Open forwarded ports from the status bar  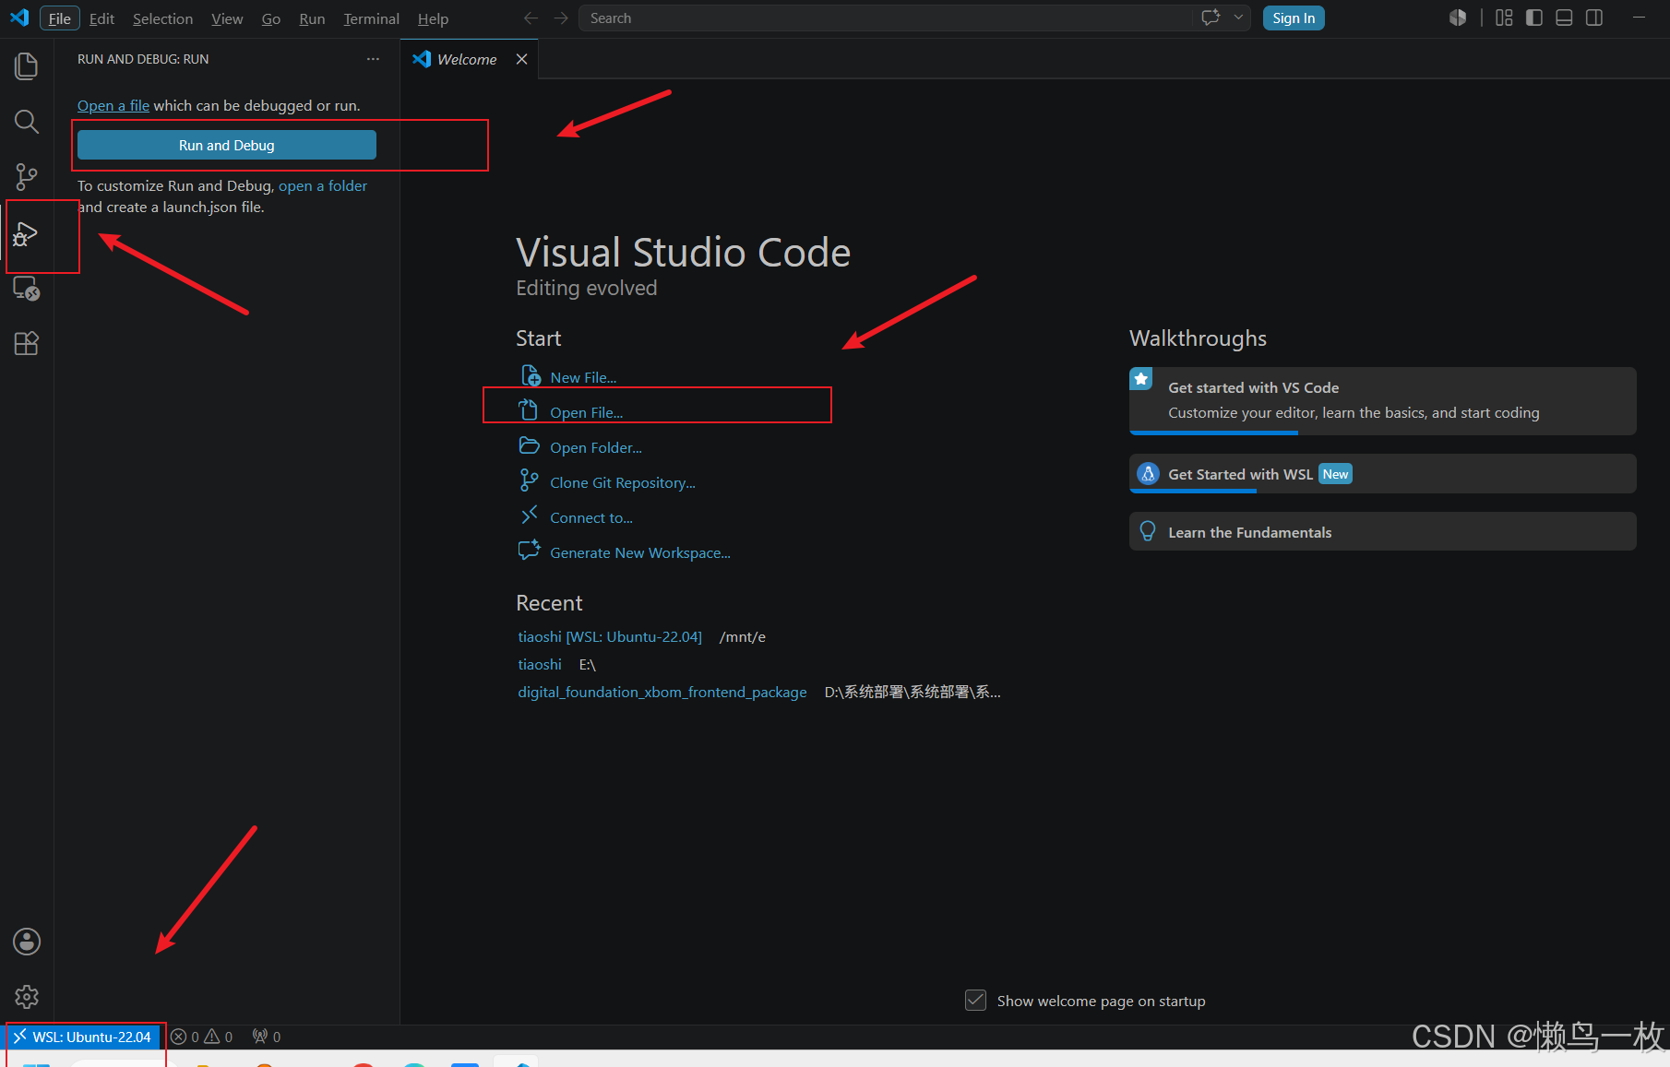(267, 1037)
